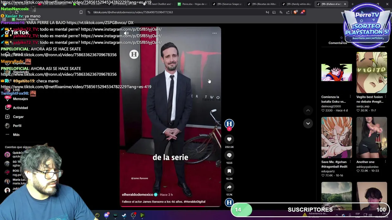Bookmark the page with the bookmark icon
Image resolution: width=392 pixels, height=220 pixels.
coord(81,12)
